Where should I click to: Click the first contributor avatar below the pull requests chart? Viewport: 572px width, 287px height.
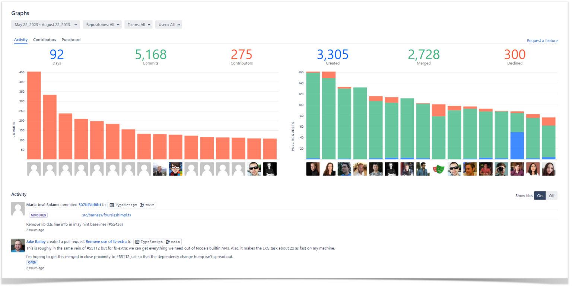(313, 169)
